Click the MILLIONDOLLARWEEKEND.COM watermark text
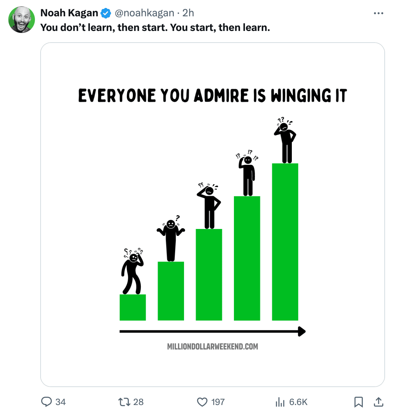The width and height of the screenshot is (394, 416). pyautogui.click(x=212, y=346)
